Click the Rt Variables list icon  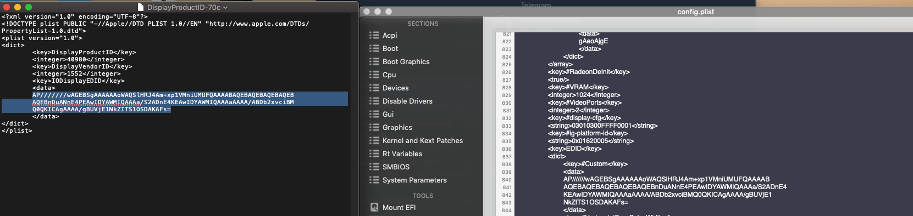374,154
